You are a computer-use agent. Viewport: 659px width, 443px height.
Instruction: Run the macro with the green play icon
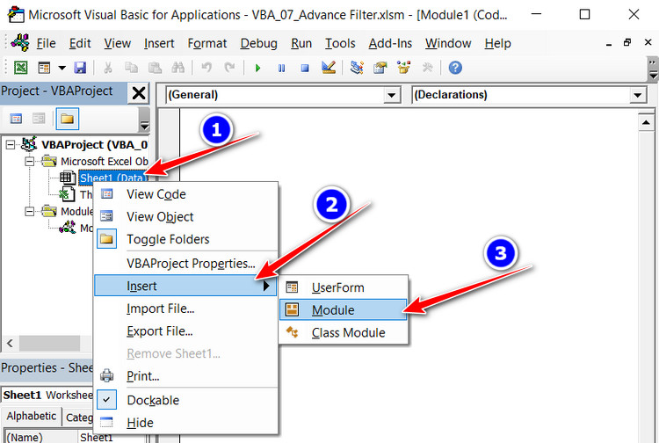(258, 68)
